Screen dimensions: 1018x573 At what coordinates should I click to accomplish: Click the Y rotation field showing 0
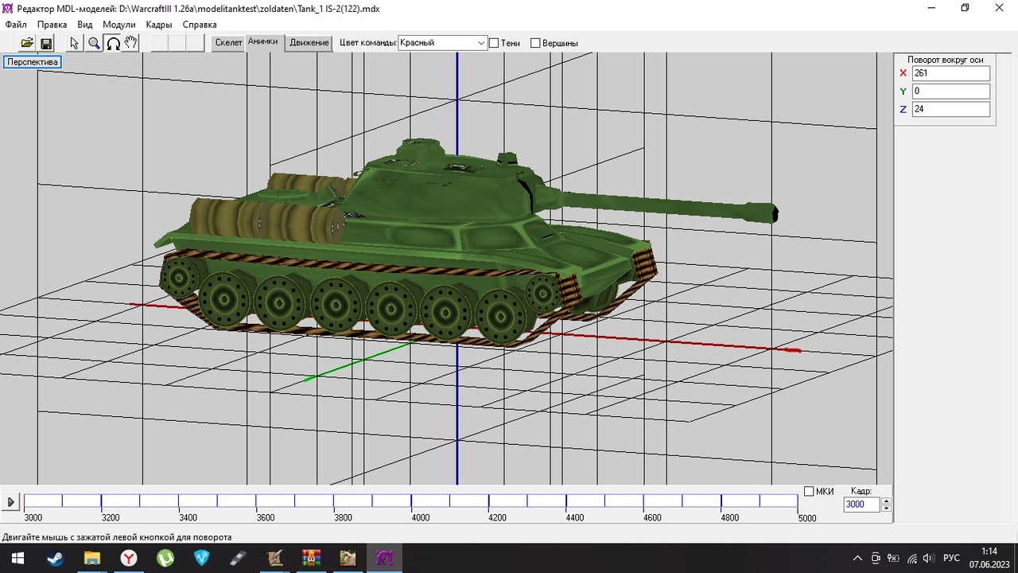point(951,92)
